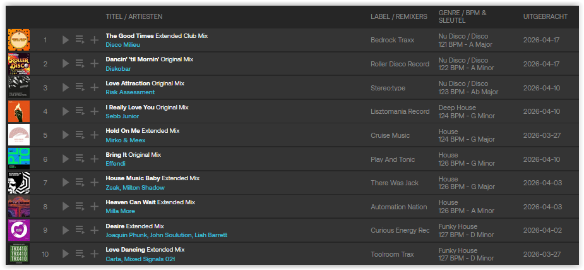Click the Love Dancing cover thumbnail
Screen dimensions: 584x270
click(x=18, y=254)
